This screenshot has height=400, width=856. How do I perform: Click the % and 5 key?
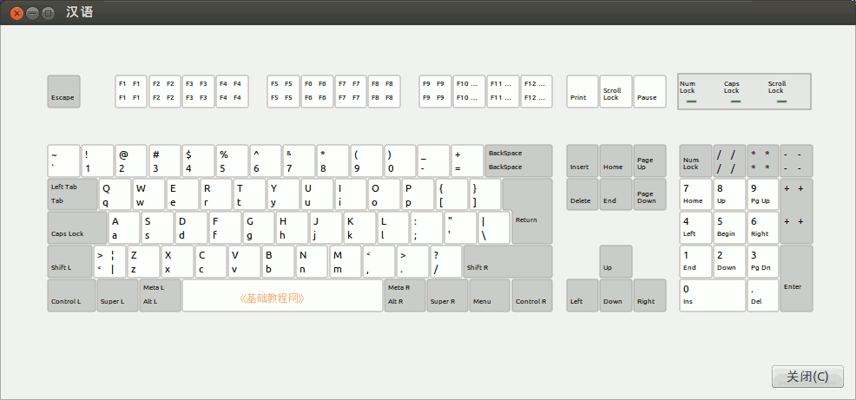tap(232, 161)
